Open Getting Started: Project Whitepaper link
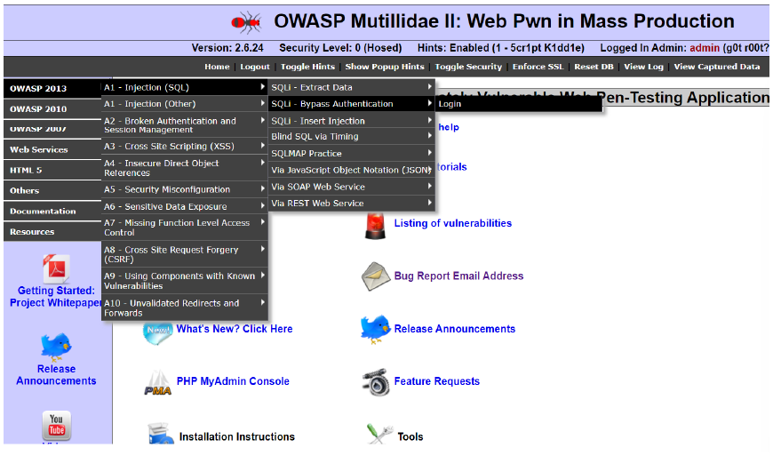Image resolution: width=773 pixels, height=456 pixels. tap(56, 297)
